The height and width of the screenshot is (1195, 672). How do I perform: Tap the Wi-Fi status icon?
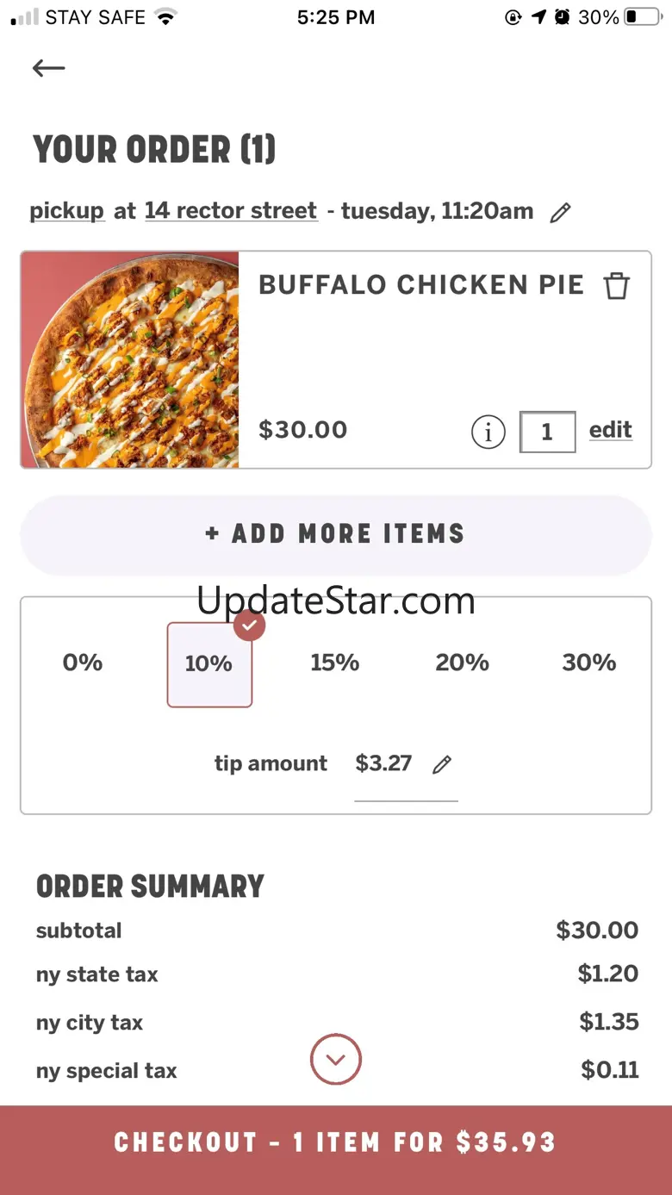click(165, 17)
